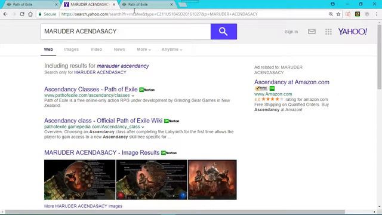Screen dimensions: 382x215
Task: Open the browser home page icon
Action: pos(30,14)
